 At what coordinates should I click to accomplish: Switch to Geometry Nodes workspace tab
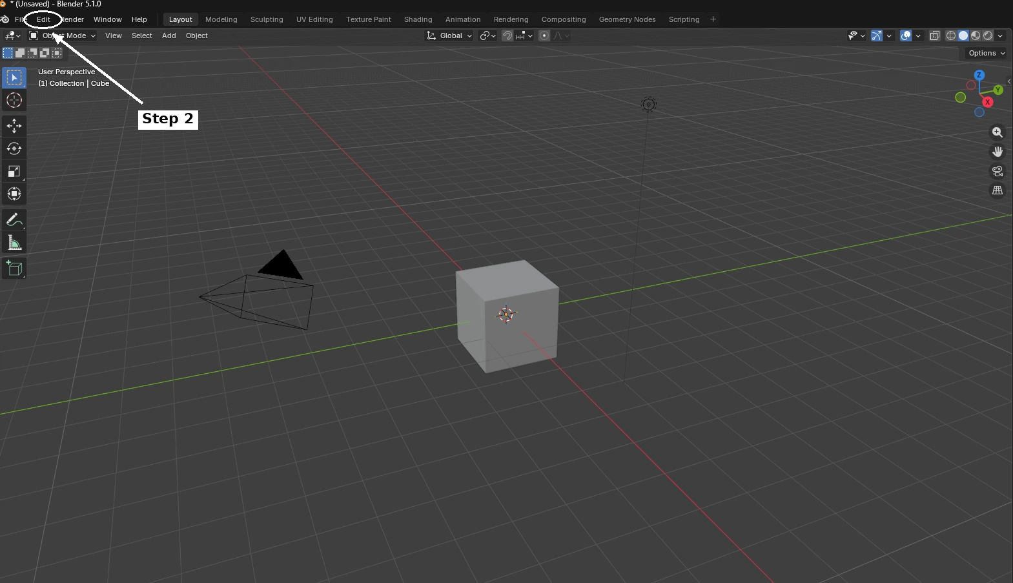point(628,19)
